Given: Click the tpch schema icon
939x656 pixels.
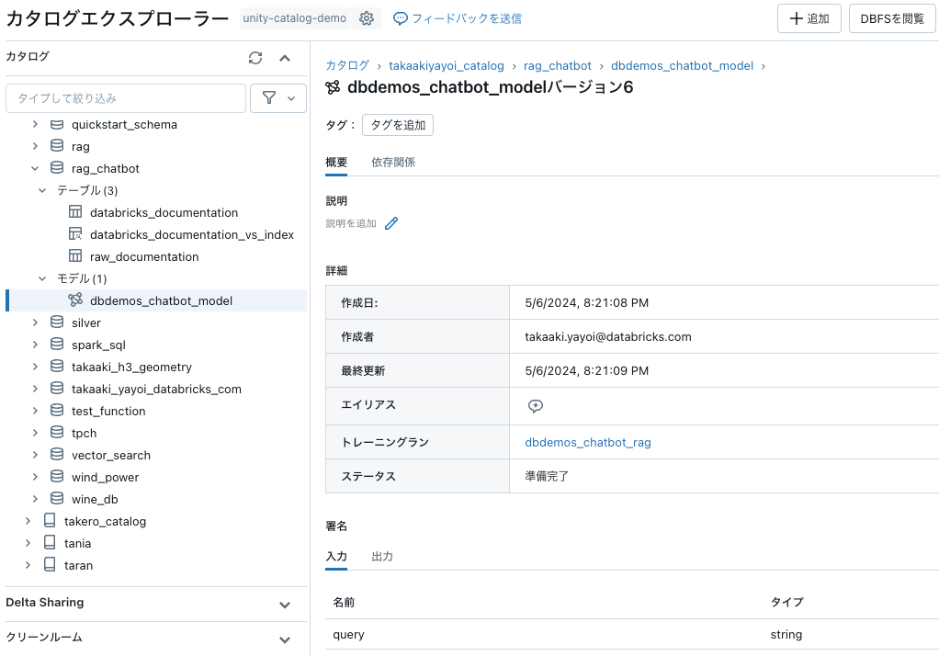Looking at the screenshot, I should coord(57,433).
